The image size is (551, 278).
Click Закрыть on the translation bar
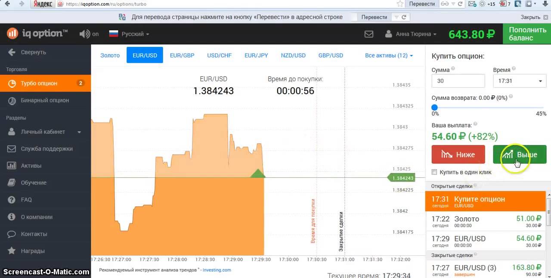click(533, 17)
